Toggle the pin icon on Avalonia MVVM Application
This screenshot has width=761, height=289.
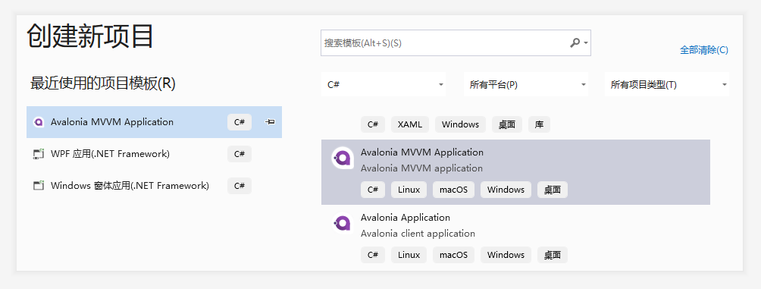click(271, 122)
